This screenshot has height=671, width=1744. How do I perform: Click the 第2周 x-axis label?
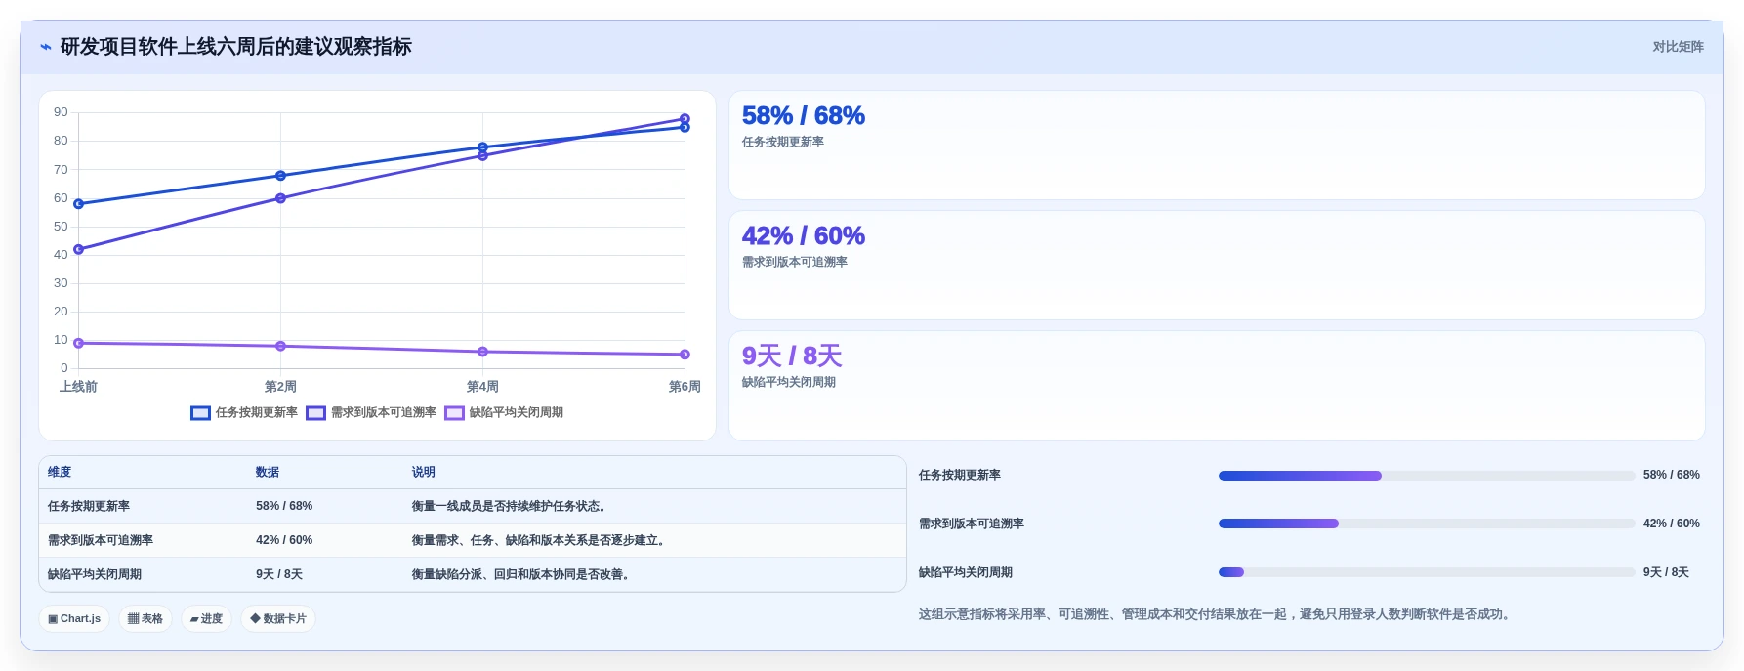pyautogui.click(x=280, y=387)
